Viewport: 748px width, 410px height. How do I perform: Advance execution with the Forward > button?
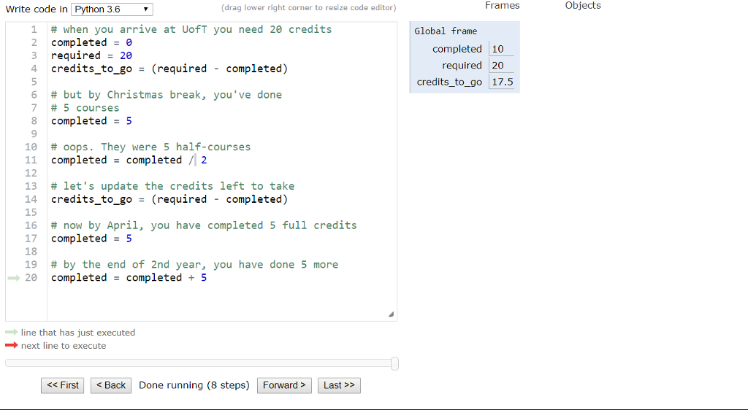pyautogui.click(x=284, y=385)
